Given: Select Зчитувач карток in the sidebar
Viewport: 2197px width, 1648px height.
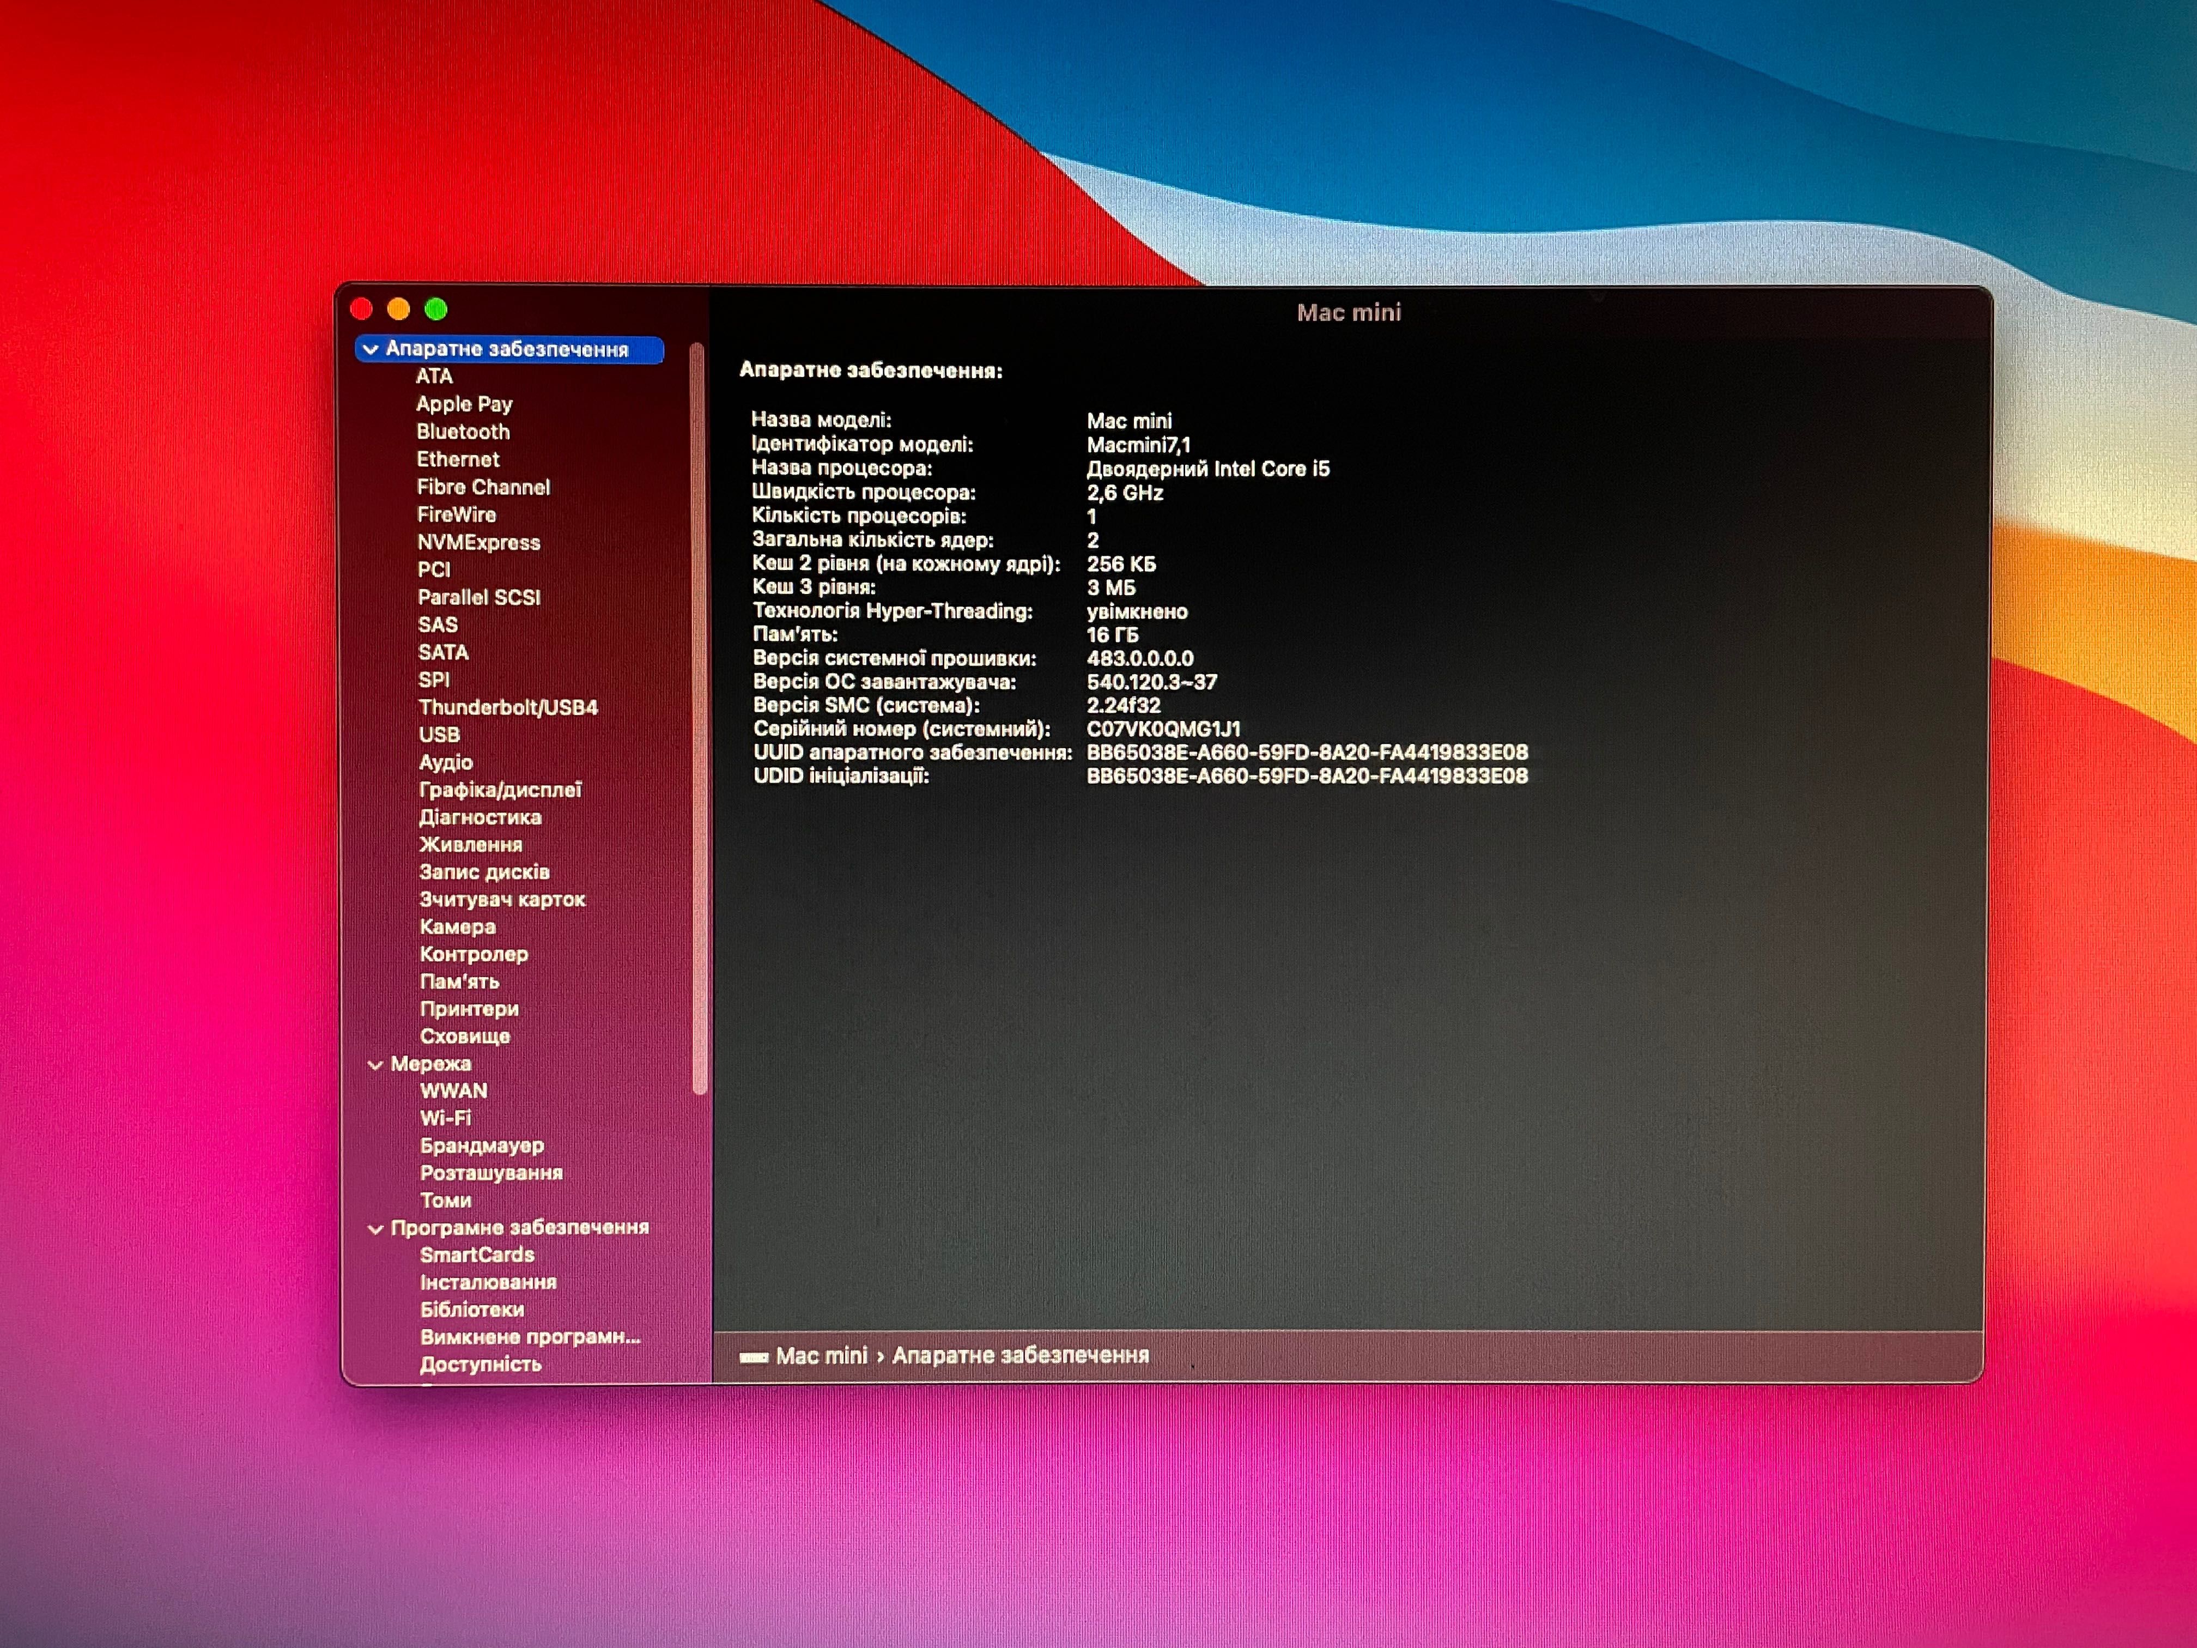Looking at the screenshot, I should coord(502,900).
